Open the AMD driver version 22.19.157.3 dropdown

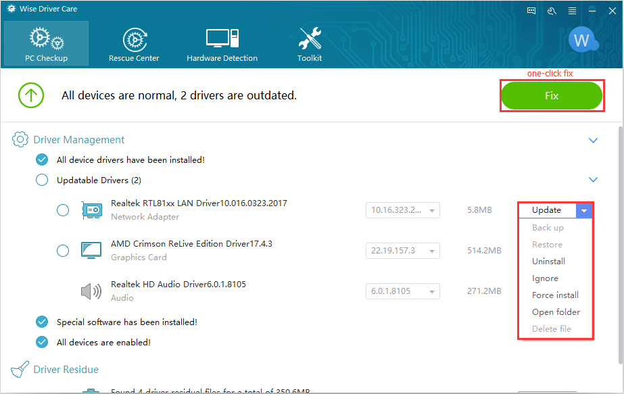[431, 251]
